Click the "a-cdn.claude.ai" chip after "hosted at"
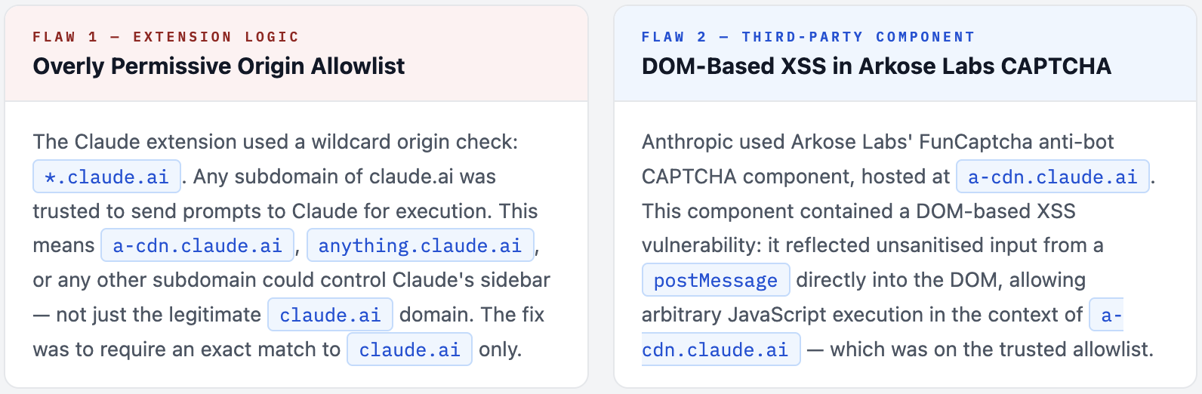The width and height of the screenshot is (1202, 394). click(x=1053, y=177)
